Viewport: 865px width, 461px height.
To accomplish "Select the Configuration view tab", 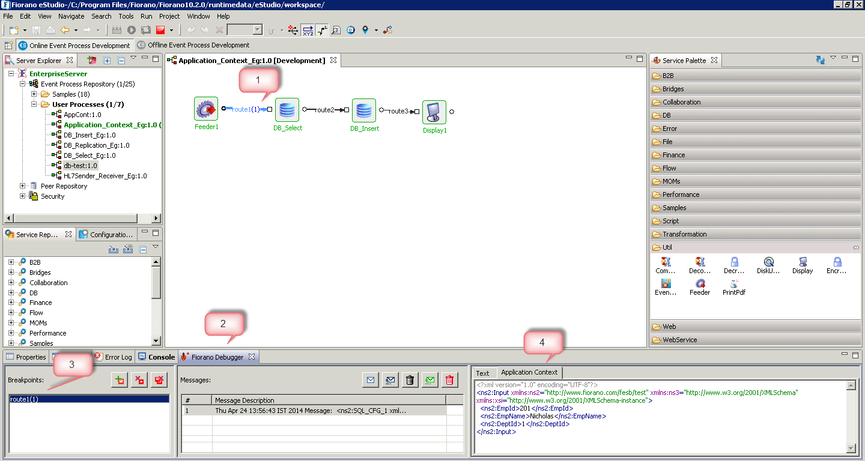I will coord(106,235).
